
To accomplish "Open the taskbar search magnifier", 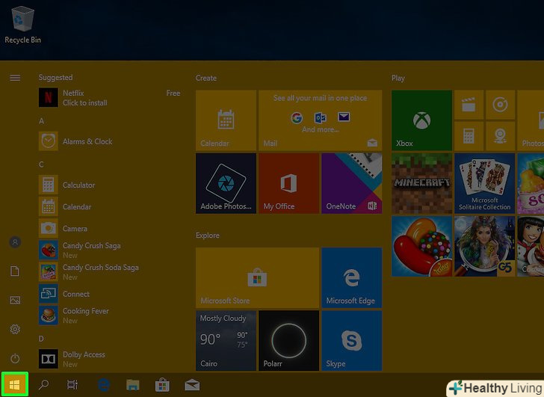I will click(43, 384).
